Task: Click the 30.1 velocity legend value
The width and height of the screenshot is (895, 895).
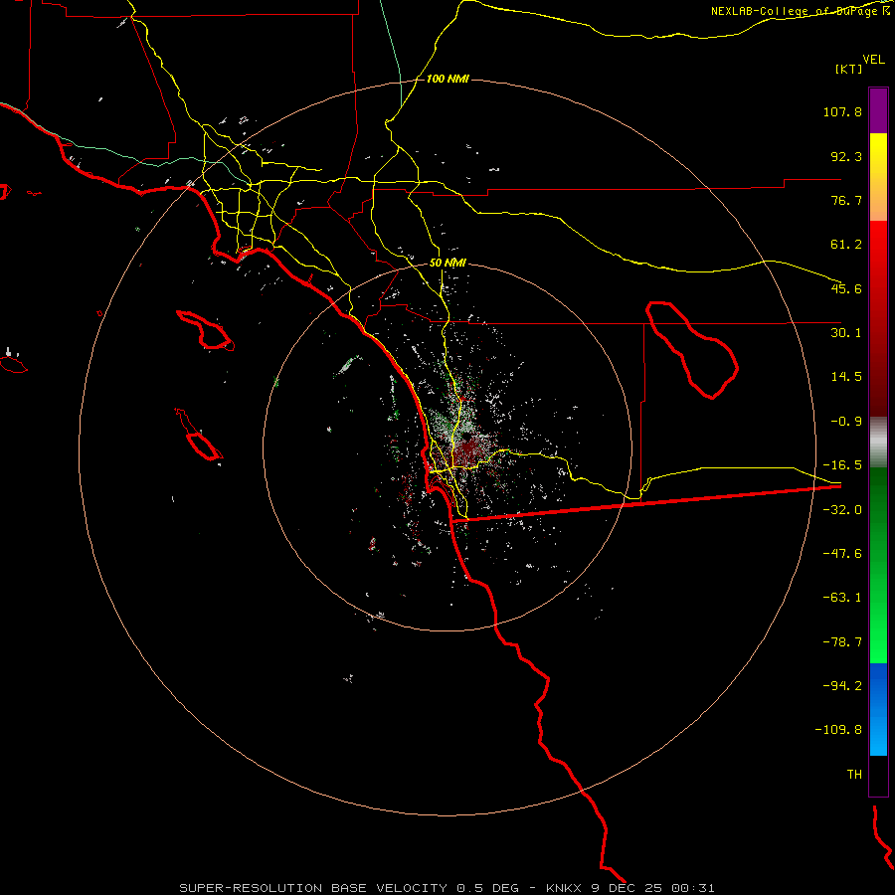Action: pos(846,333)
